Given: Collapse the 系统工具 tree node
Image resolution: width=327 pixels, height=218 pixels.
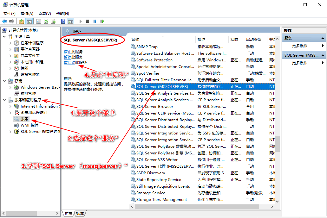Looking at the screenshot, I should tap(4, 37).
